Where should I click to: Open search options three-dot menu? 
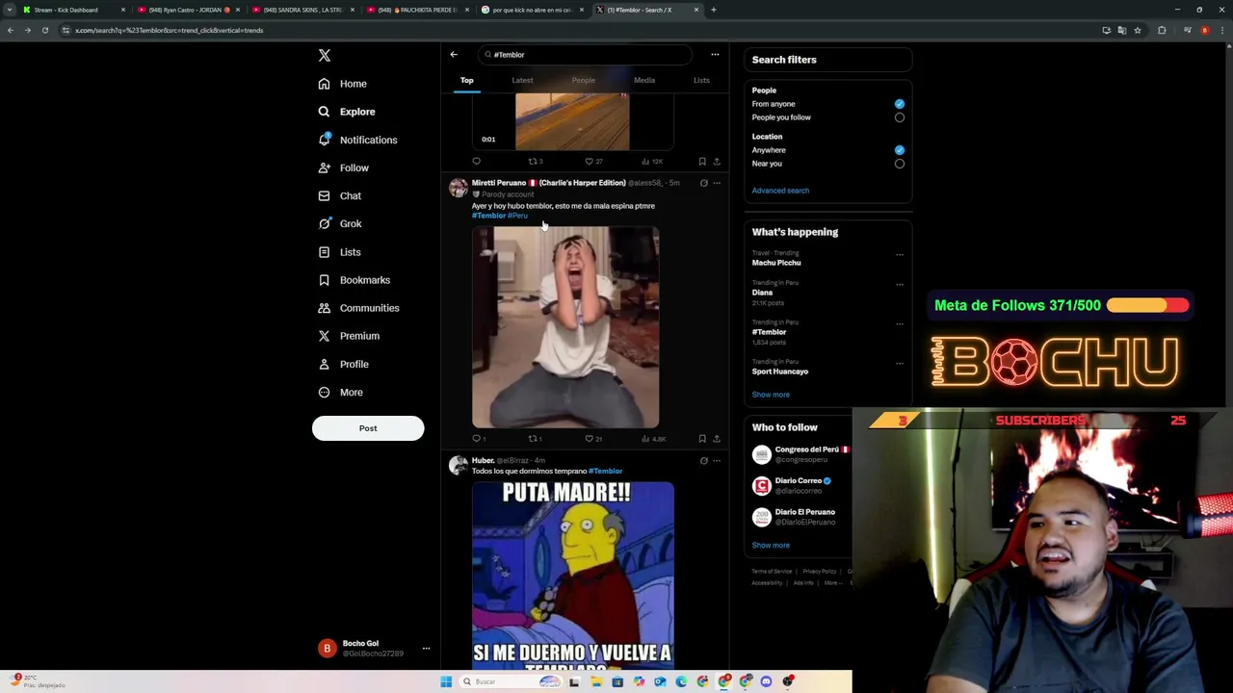click(715, 55)
